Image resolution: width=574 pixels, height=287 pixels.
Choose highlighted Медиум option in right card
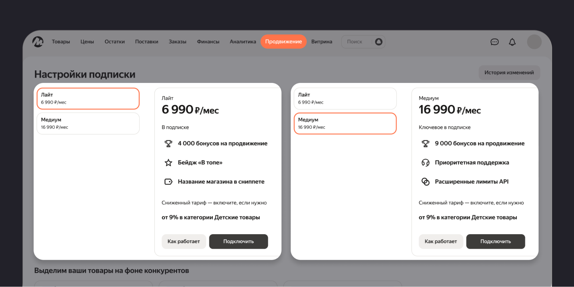[345, 123]
